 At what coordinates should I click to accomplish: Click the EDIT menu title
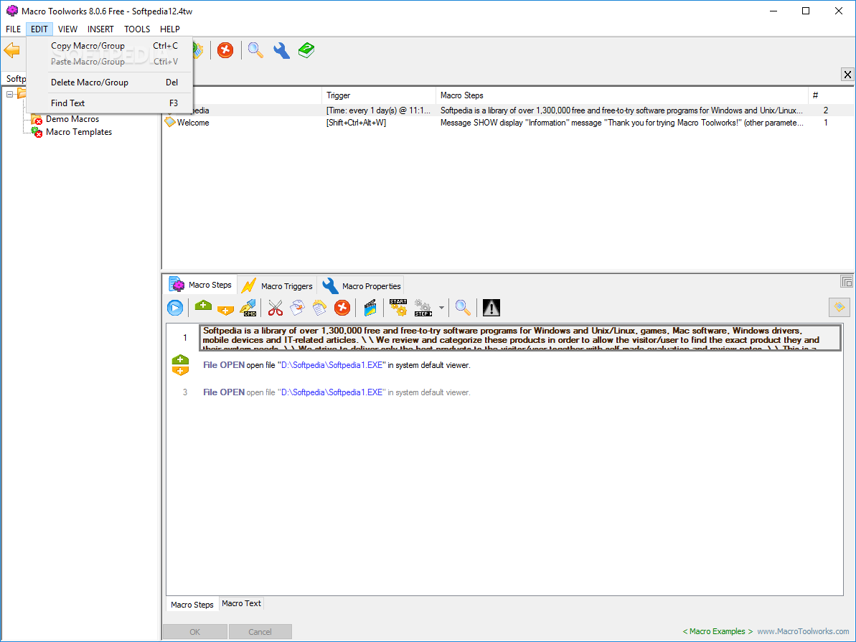(39, 29)
